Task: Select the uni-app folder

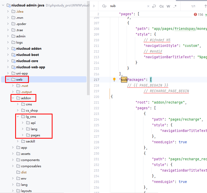Action: pyautogui.click(x=22, y=73)
